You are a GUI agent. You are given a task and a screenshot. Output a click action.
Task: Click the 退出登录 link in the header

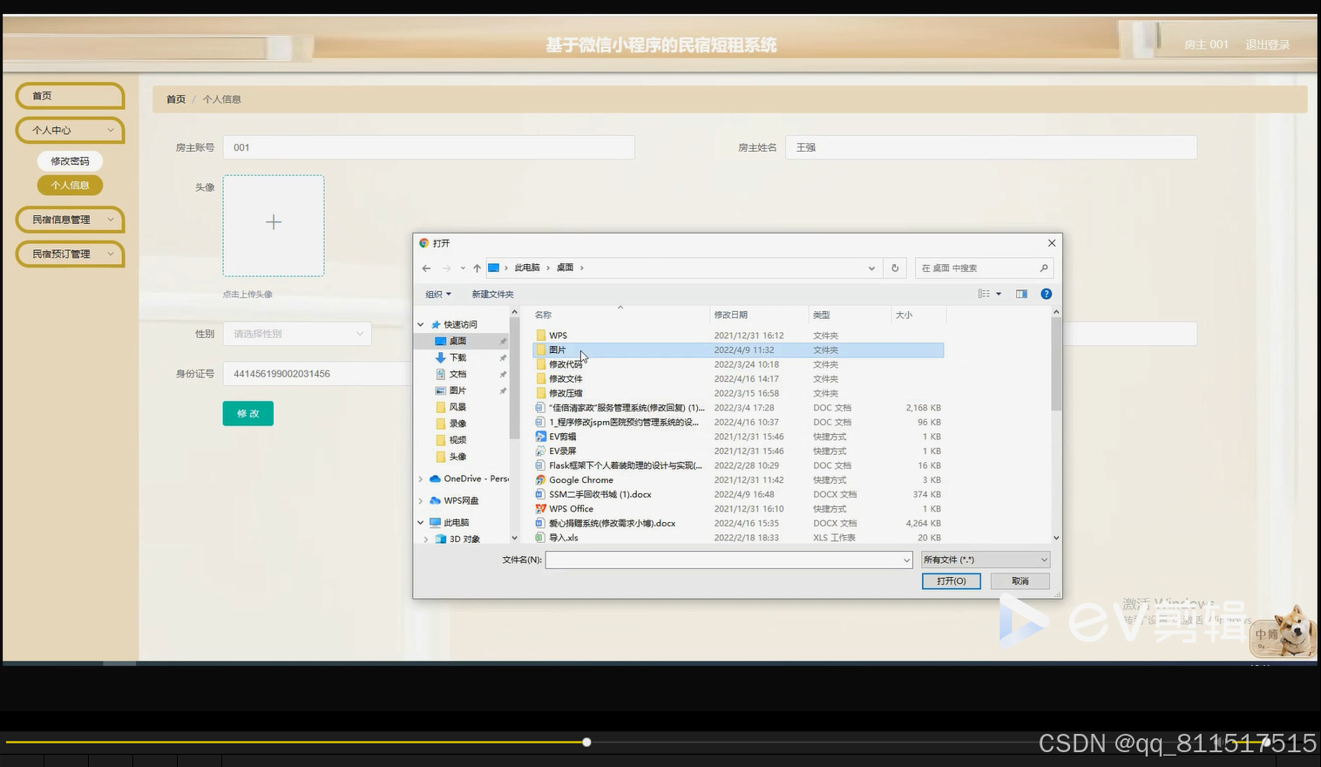pyautogui.click(x=1268, y=44)
